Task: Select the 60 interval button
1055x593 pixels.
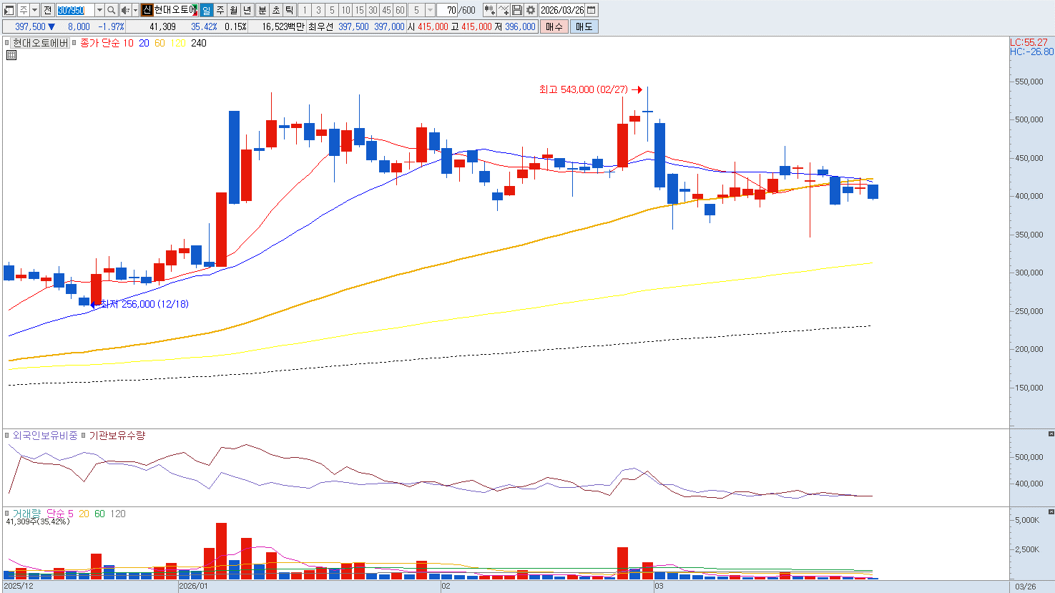Action: coord(401,10)
